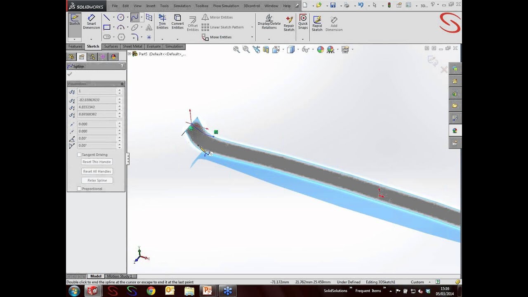This screenshot has width=528, height=297.
Task: Open the Spline tool dropdown arrow
Action: pos(141,17)
